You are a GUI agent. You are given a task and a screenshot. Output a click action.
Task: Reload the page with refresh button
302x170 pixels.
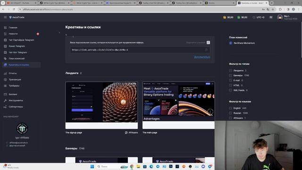[14, 9]
